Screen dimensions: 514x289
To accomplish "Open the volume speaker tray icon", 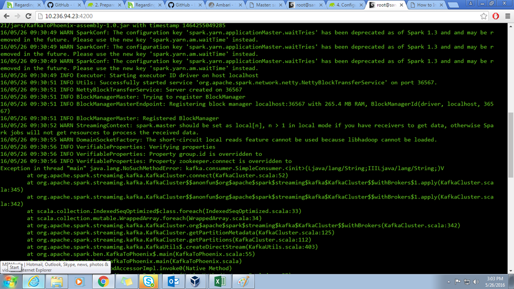I will coord(476,282).
